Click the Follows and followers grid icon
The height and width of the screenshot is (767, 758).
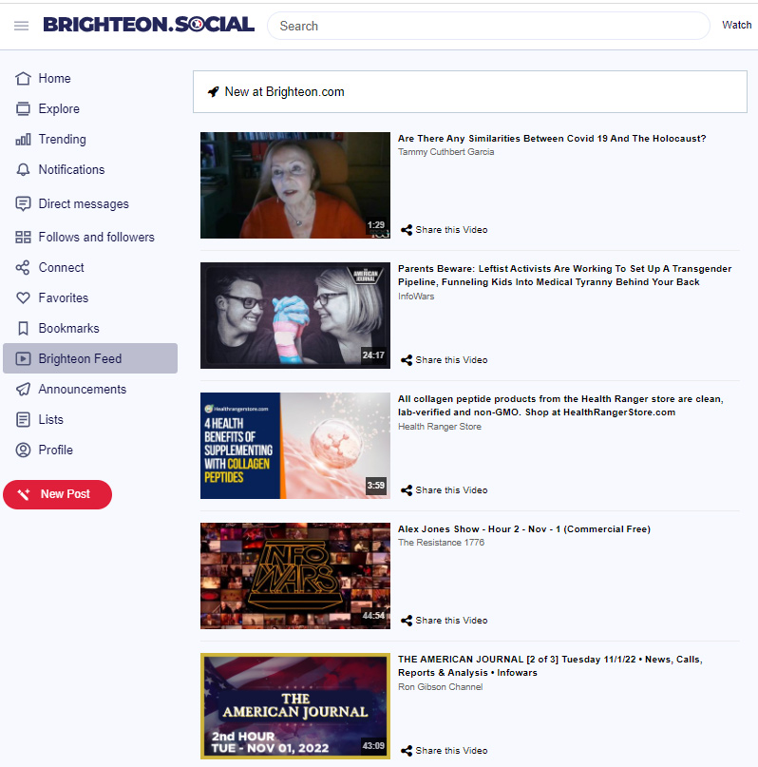[23, 238]
